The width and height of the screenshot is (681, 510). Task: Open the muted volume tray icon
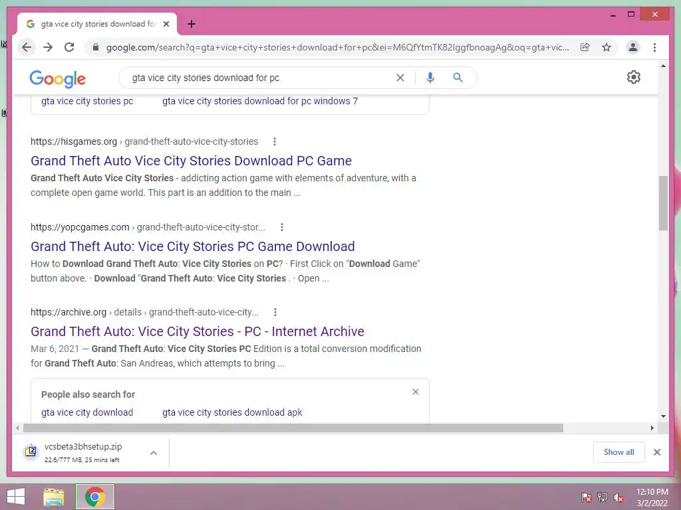tap(618, 497)
